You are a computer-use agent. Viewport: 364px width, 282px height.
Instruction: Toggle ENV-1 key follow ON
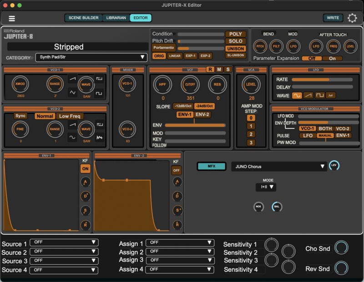85,168
